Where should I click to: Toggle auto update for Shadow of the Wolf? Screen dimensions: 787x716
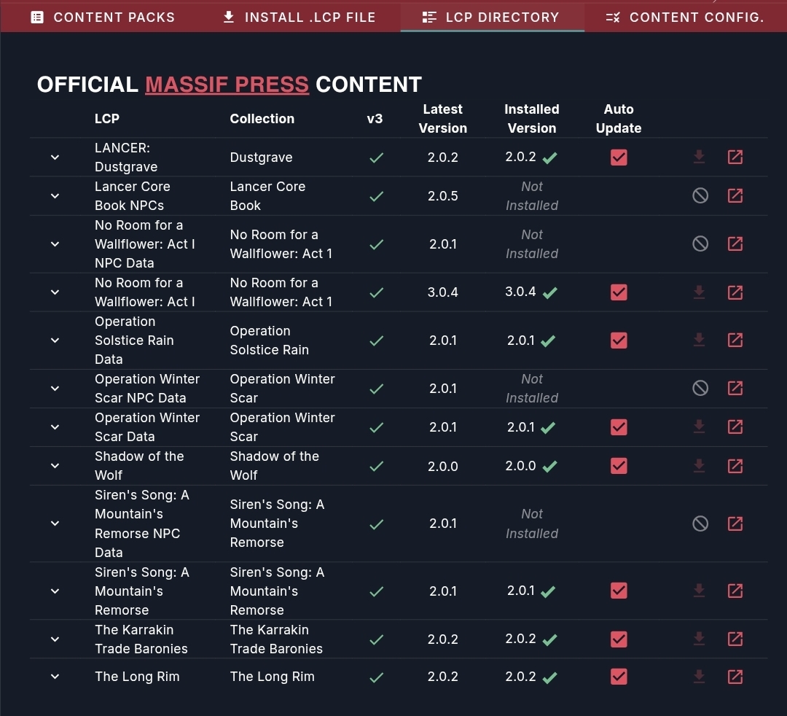[619, 466]
